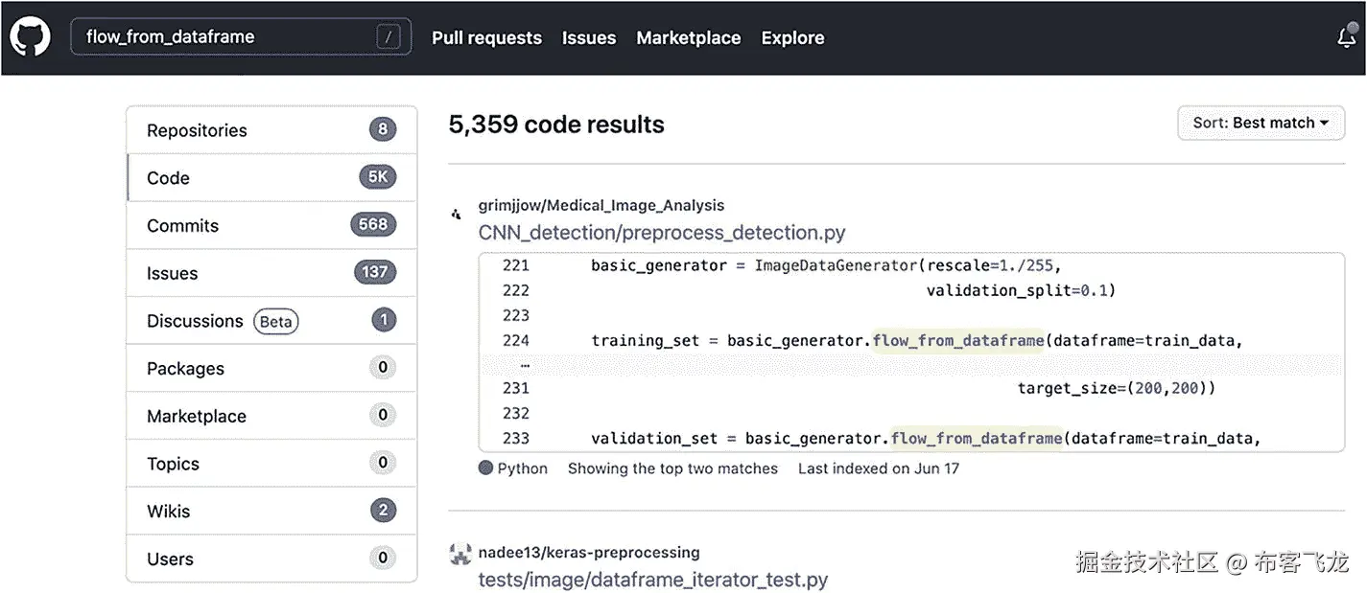Click the slash shortcut icon in search box

[388, 37]
